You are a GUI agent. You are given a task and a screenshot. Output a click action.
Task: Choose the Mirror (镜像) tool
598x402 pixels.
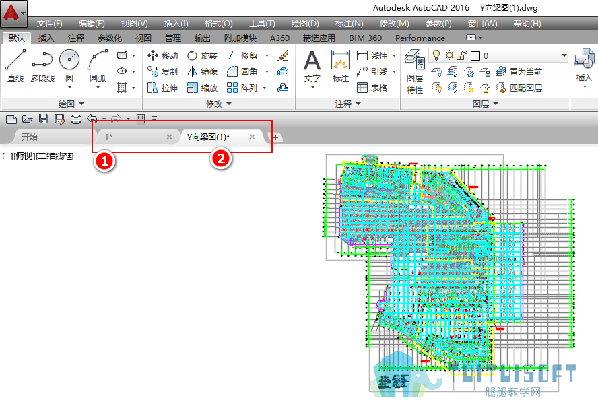point(203,71)
